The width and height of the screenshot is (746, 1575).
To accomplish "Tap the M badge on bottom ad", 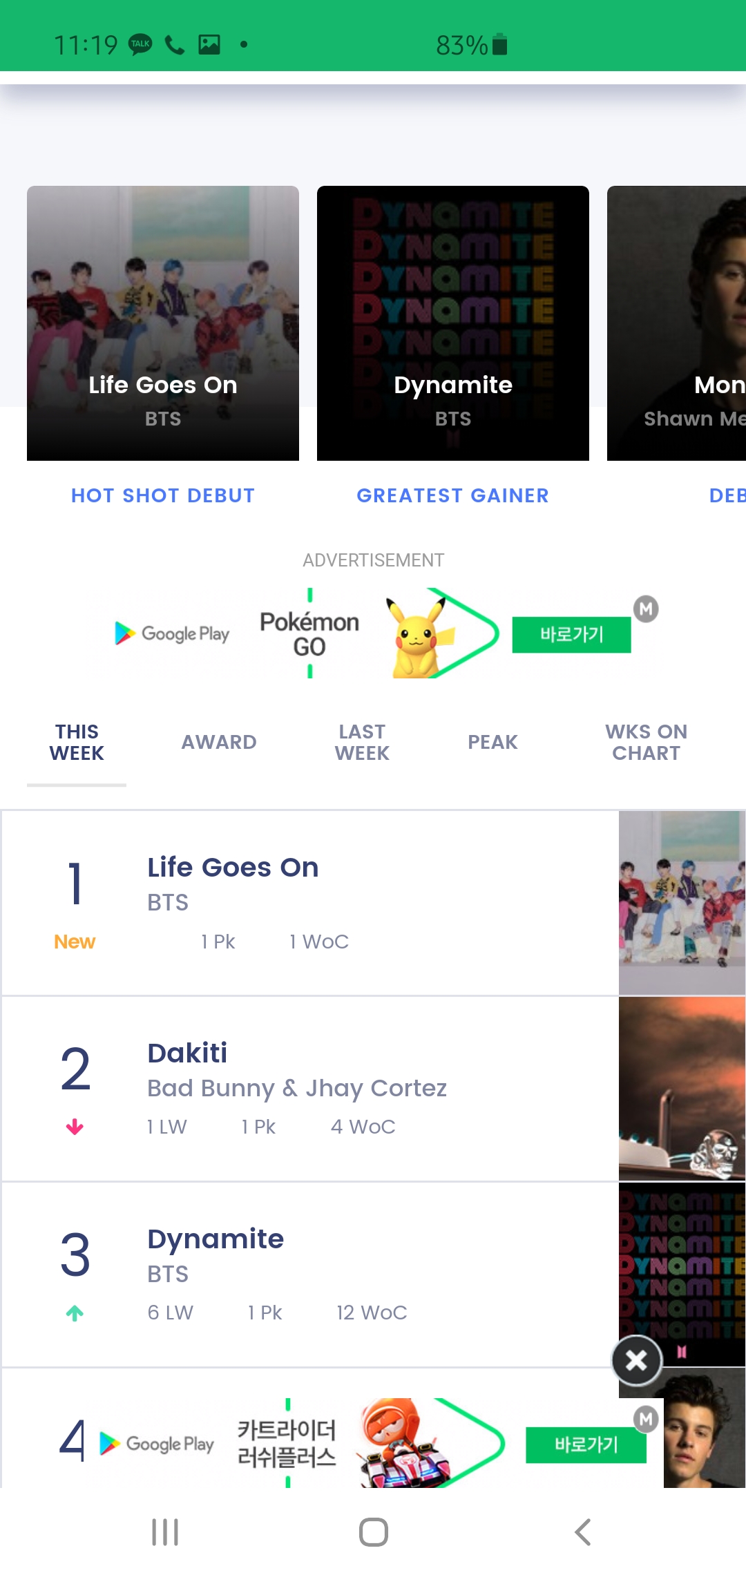I will [x=646, y=1419].
